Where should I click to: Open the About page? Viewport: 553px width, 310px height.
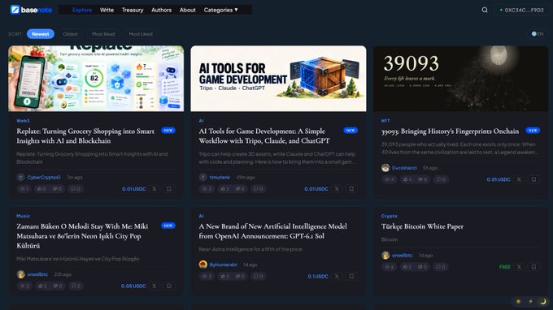(x=188, y=10)
